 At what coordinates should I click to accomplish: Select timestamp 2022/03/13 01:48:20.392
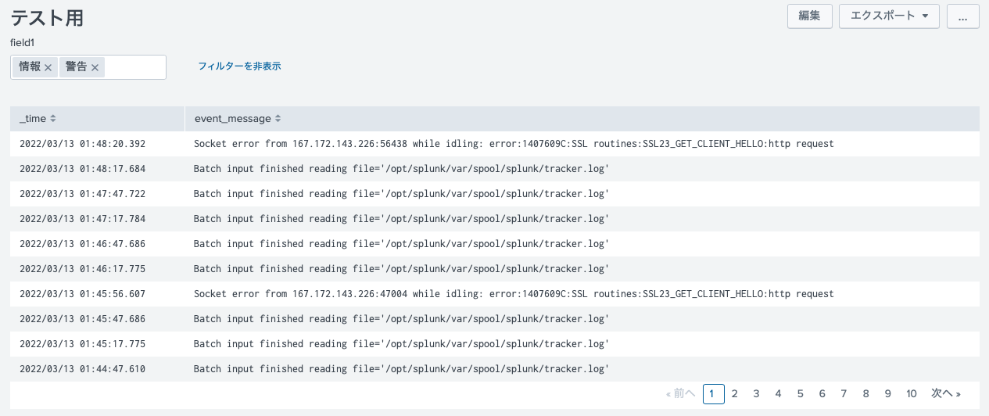click(x=82, y=144)
